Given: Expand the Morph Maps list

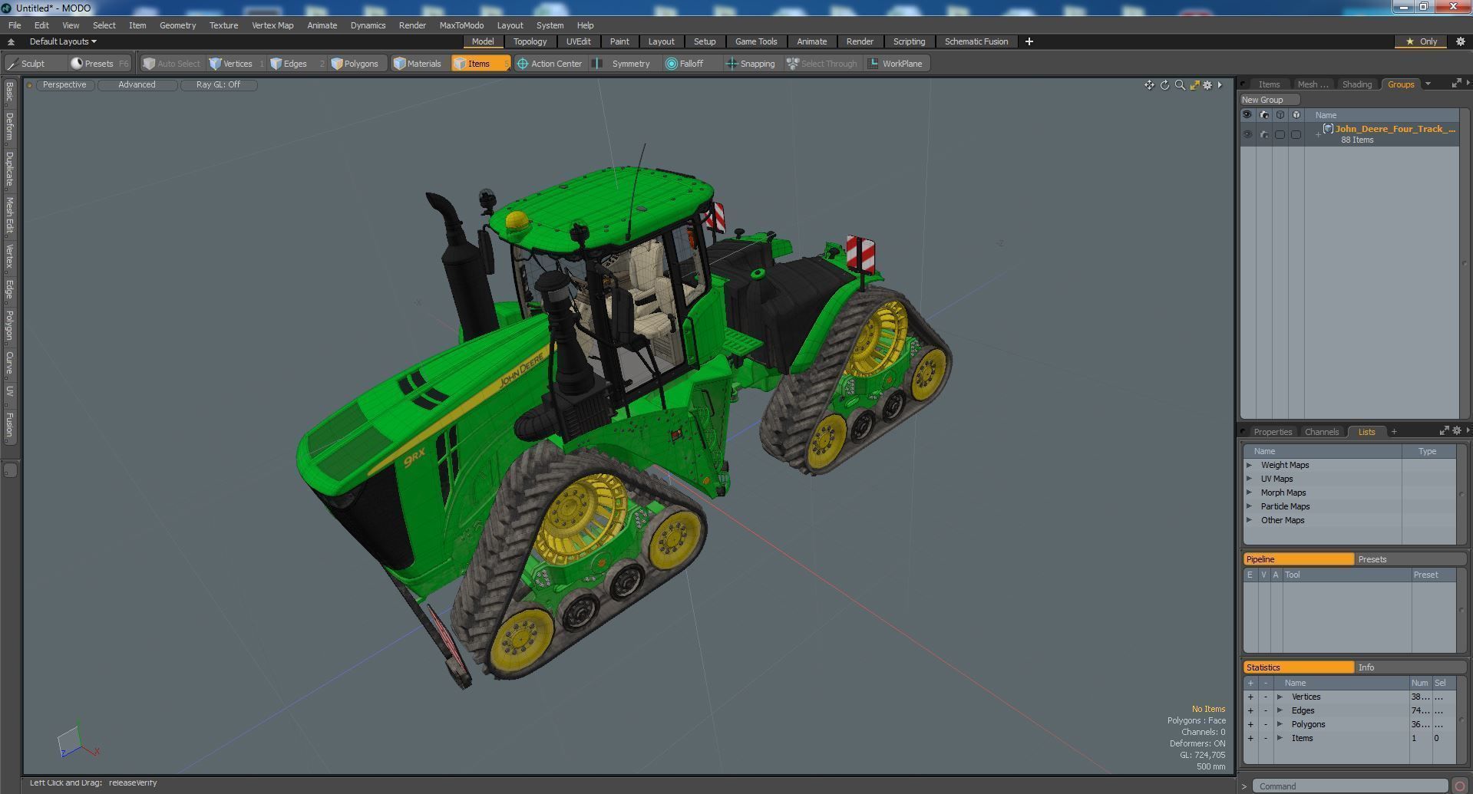Looking at the screenshot, I should coord(1249,493).
